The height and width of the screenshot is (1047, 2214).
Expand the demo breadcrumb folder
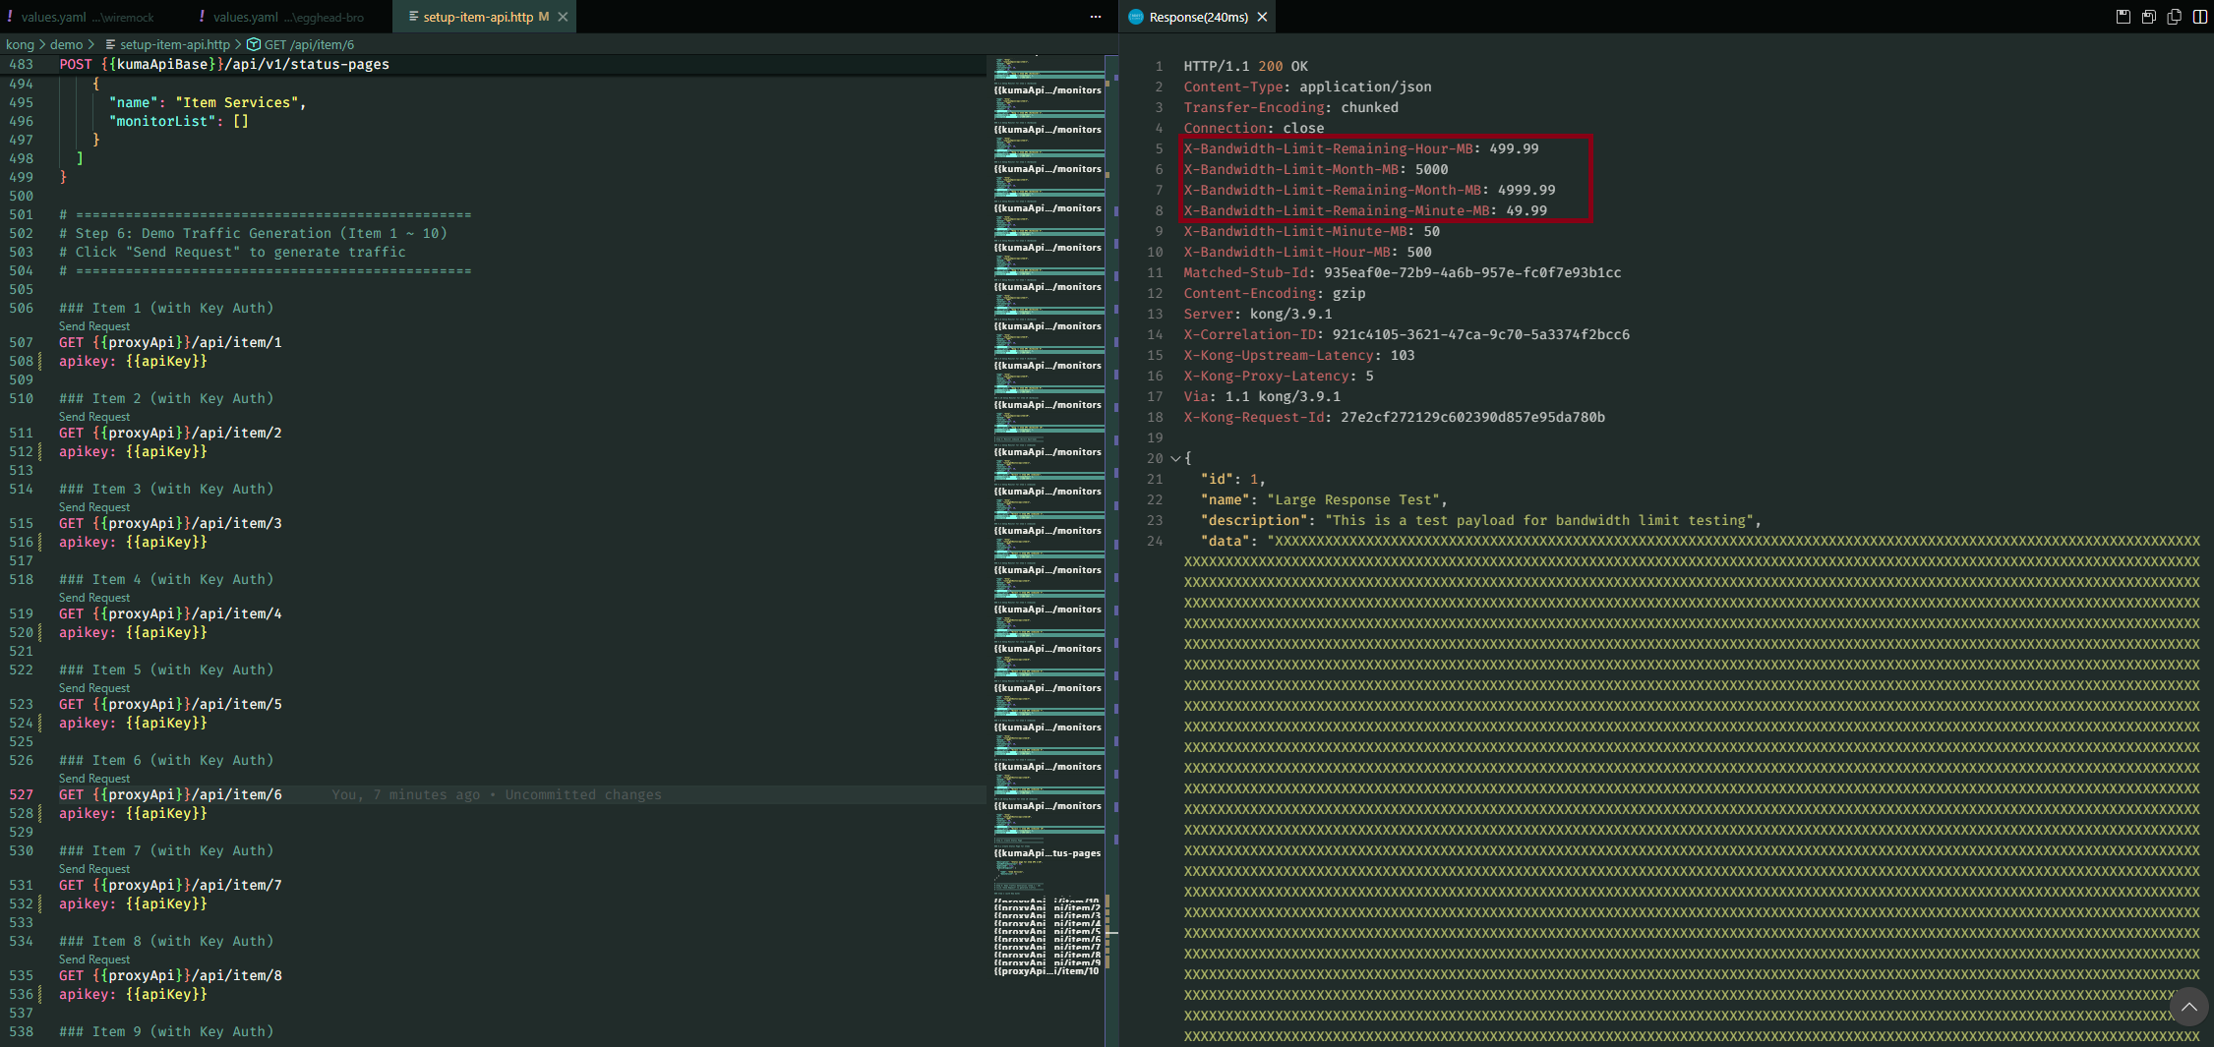[67, 44]
